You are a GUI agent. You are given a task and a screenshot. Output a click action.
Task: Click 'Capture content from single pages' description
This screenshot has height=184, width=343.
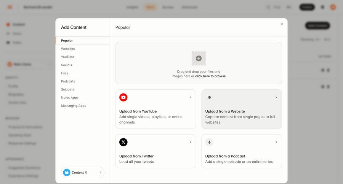point(240,120)
